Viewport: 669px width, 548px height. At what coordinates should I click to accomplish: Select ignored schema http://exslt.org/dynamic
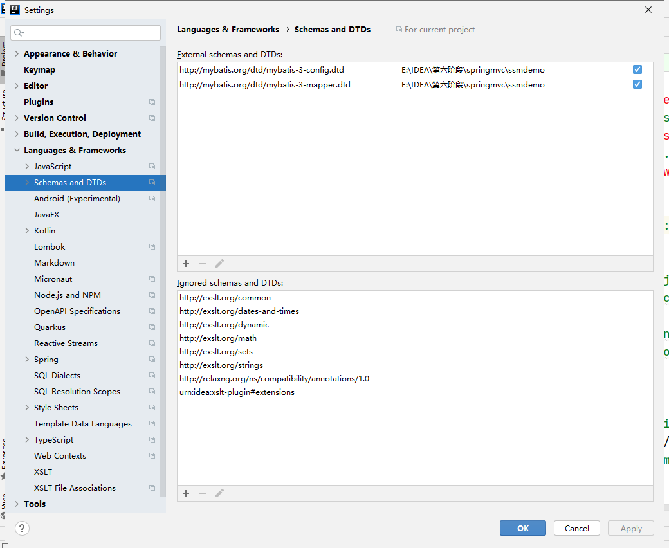point(415,325)
